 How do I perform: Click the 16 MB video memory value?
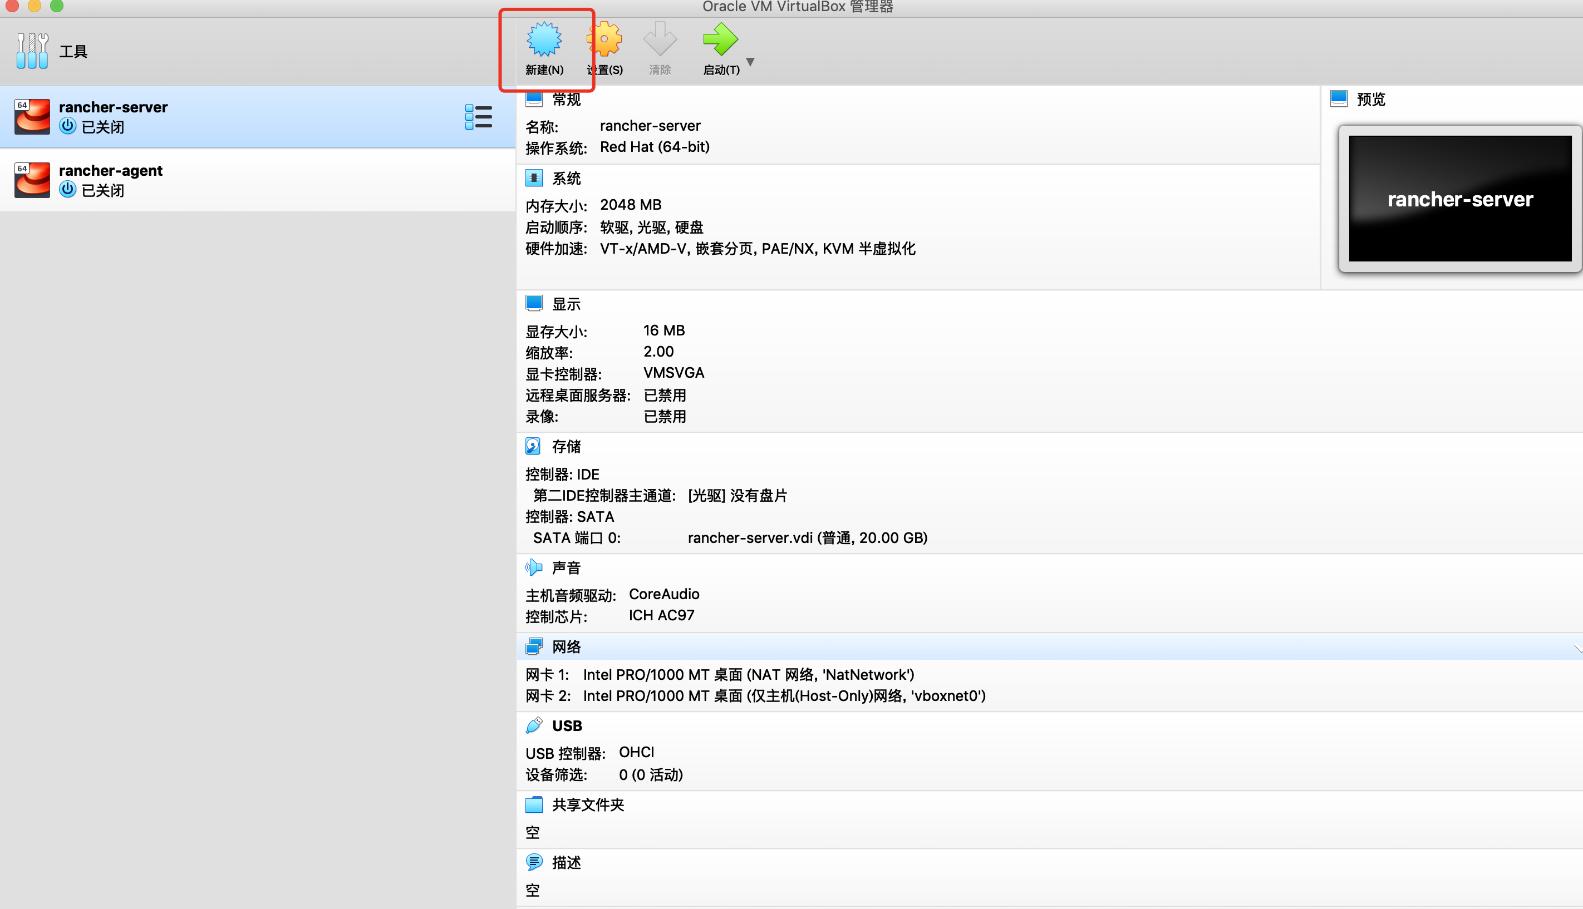click(x=664, y=330)
